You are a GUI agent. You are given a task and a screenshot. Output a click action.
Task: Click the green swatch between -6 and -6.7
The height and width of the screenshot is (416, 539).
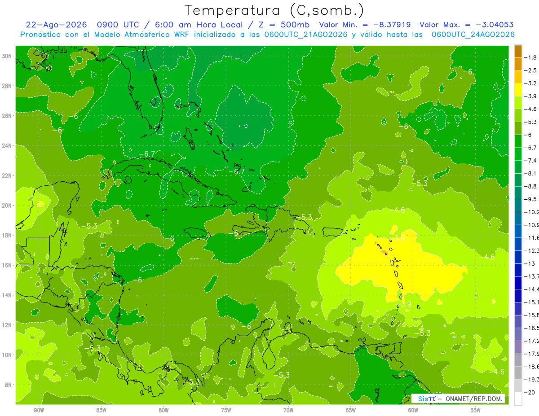tap(518, 141)
